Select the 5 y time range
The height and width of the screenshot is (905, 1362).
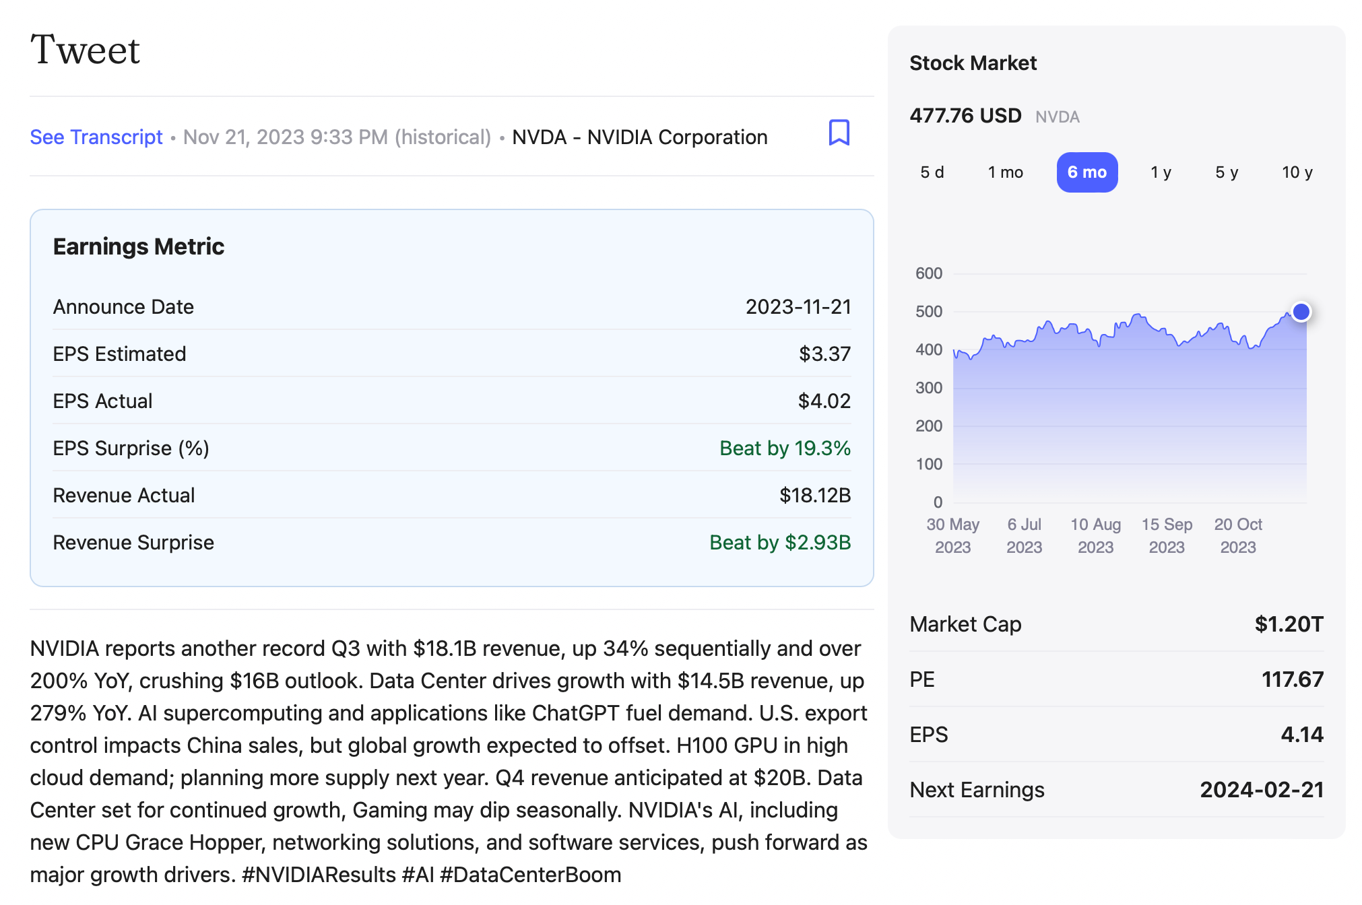point(1226,172)
